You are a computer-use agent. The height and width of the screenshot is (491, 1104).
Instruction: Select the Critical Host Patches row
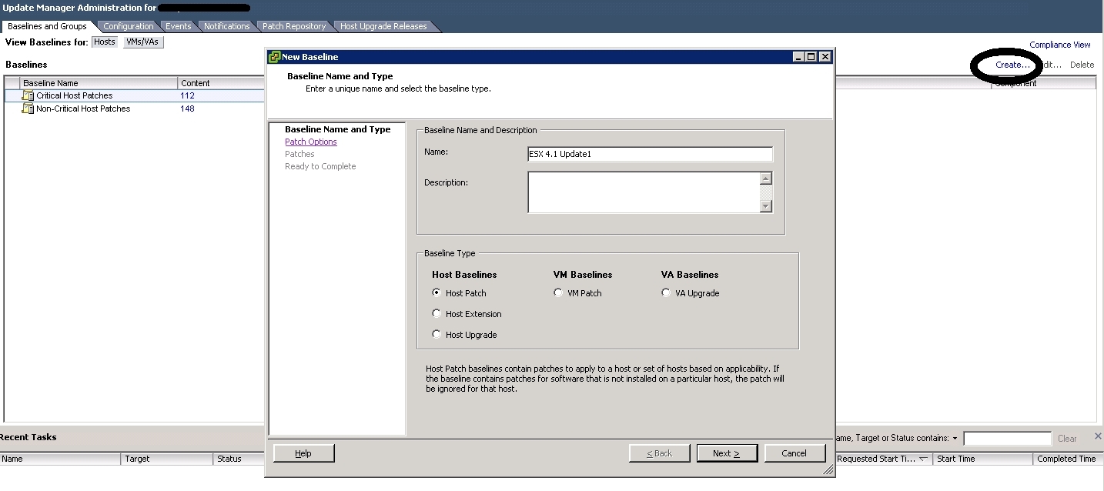pos(135,95)
